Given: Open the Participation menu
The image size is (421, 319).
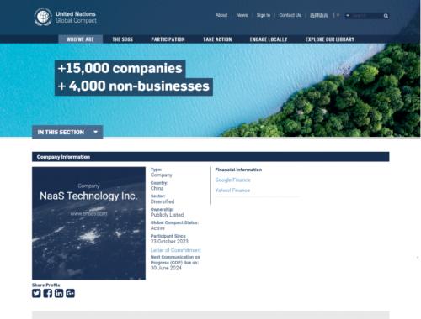Looking at the screenshot, I should pos(168,39).
